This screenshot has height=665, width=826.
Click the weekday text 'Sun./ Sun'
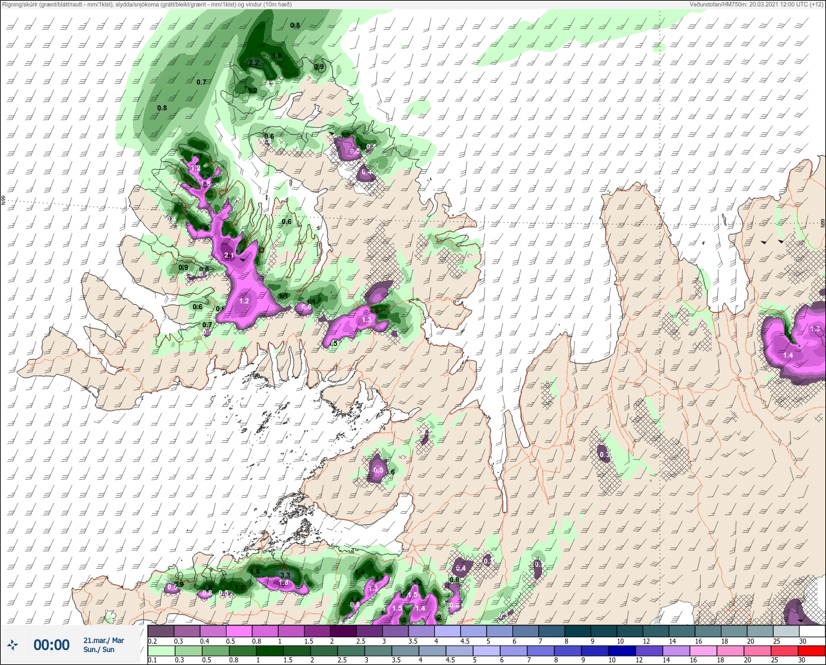99,650
